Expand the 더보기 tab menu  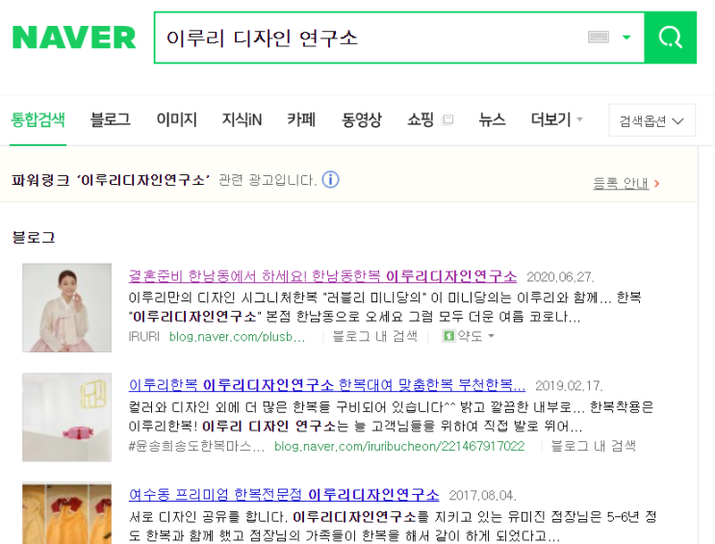556,119
